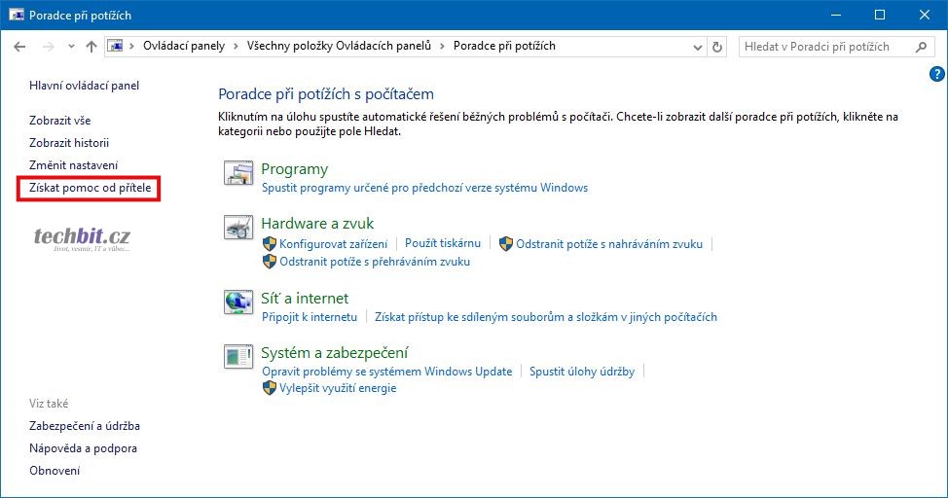Open the recent locations dropdown arrow
948x498 pixels.
(71, 47)
